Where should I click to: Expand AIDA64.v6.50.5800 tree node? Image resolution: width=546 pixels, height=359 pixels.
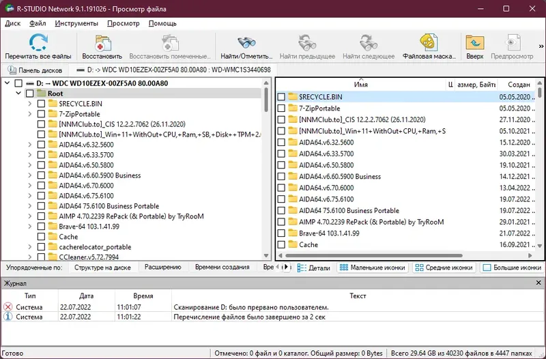(x=30, y=165)
